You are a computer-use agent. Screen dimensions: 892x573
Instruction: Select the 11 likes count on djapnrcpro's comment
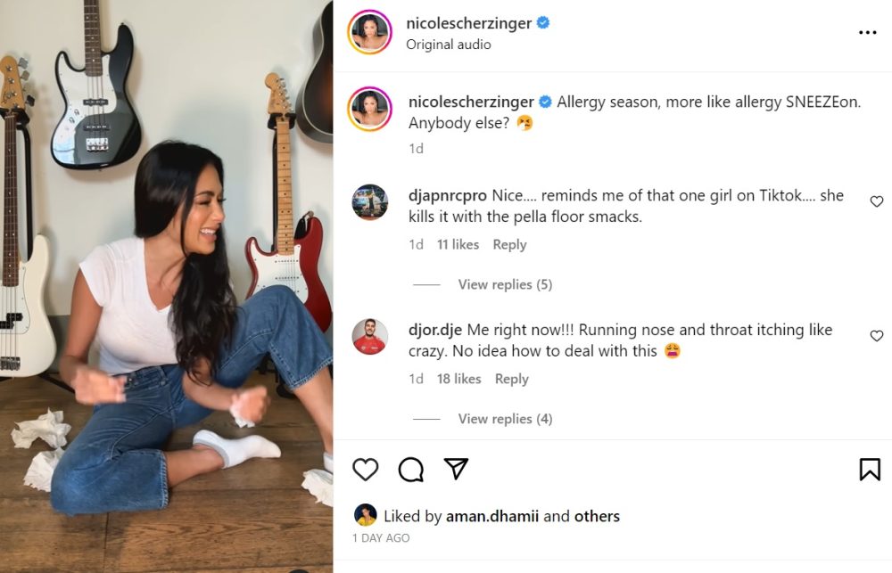coord(458,244)
